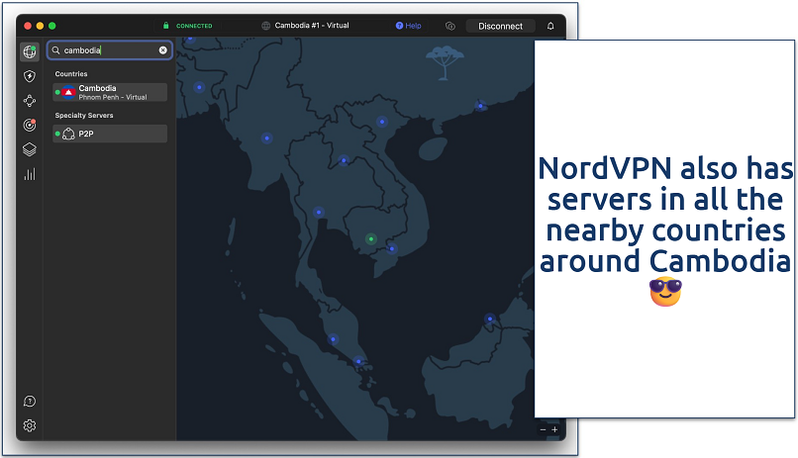Screen dimensions: 798x458
Task: Click the Countries section heading
Action: 71,74
